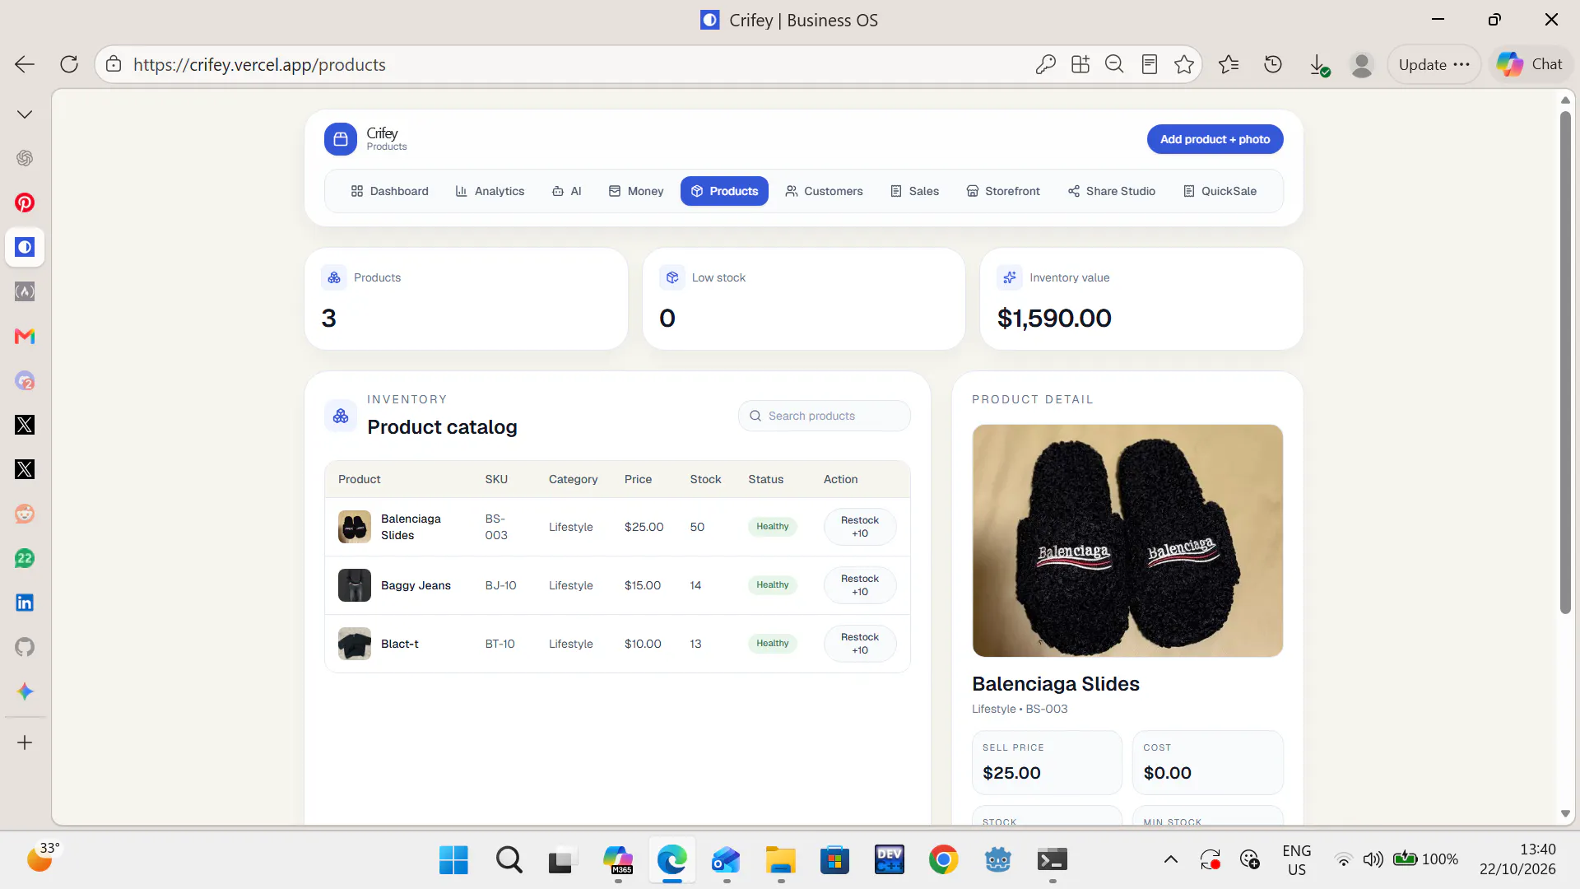Viewport: 1580px width, 889px height.
Task: Open File Explorer from the taskbar
Action: [x=780, y=860]
